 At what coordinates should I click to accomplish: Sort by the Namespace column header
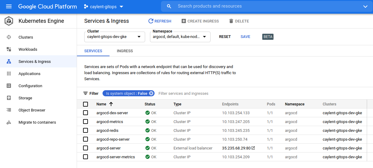(x=295, y=104)
